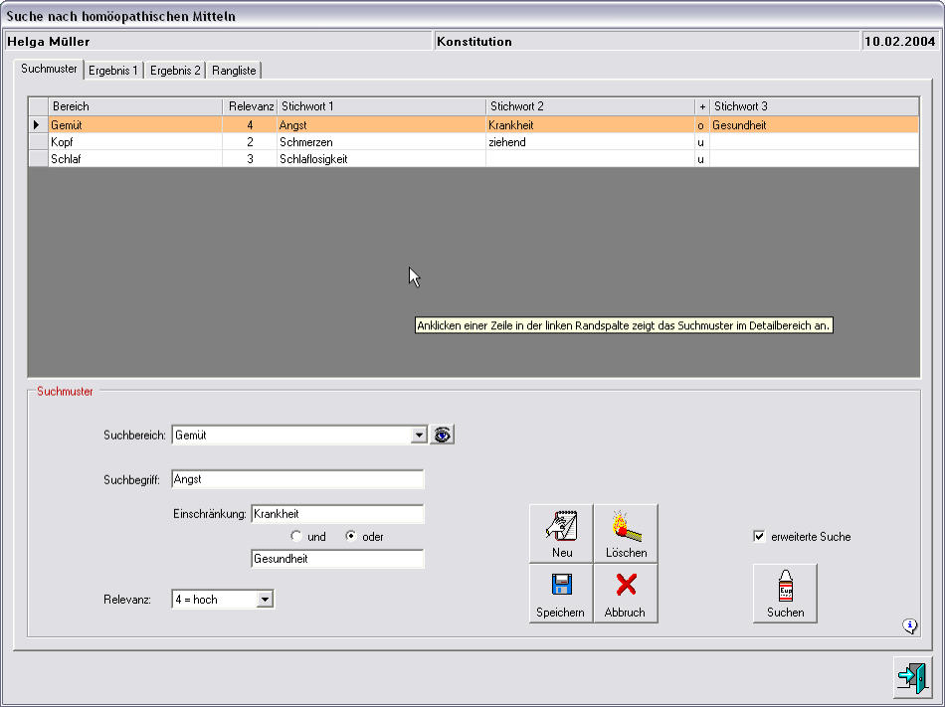Open the info speech bubble icon
Image resolution: width=945 pixels, height=707 pixels.
point(909,625)
